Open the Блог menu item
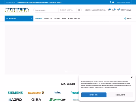The height and width of the screenshot is (102, 136). tap(64, 18)
